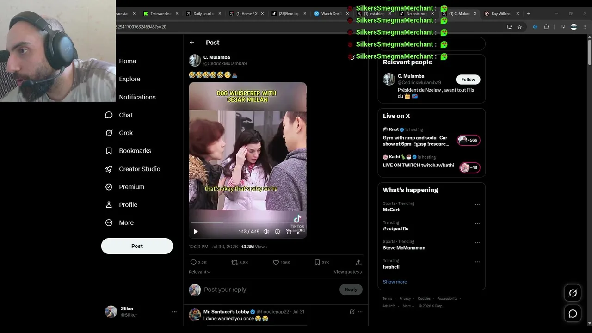Click the white Post button in sidebar

click(x=137, y=246)
